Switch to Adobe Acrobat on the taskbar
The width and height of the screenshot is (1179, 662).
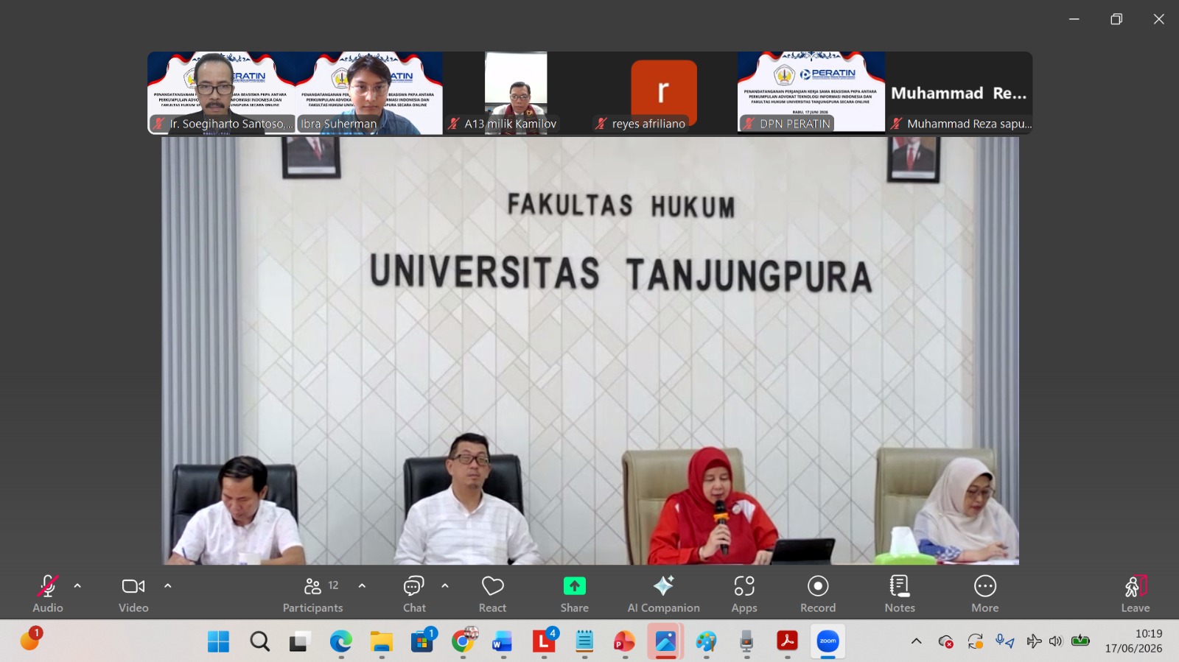[x=787, y=641]
